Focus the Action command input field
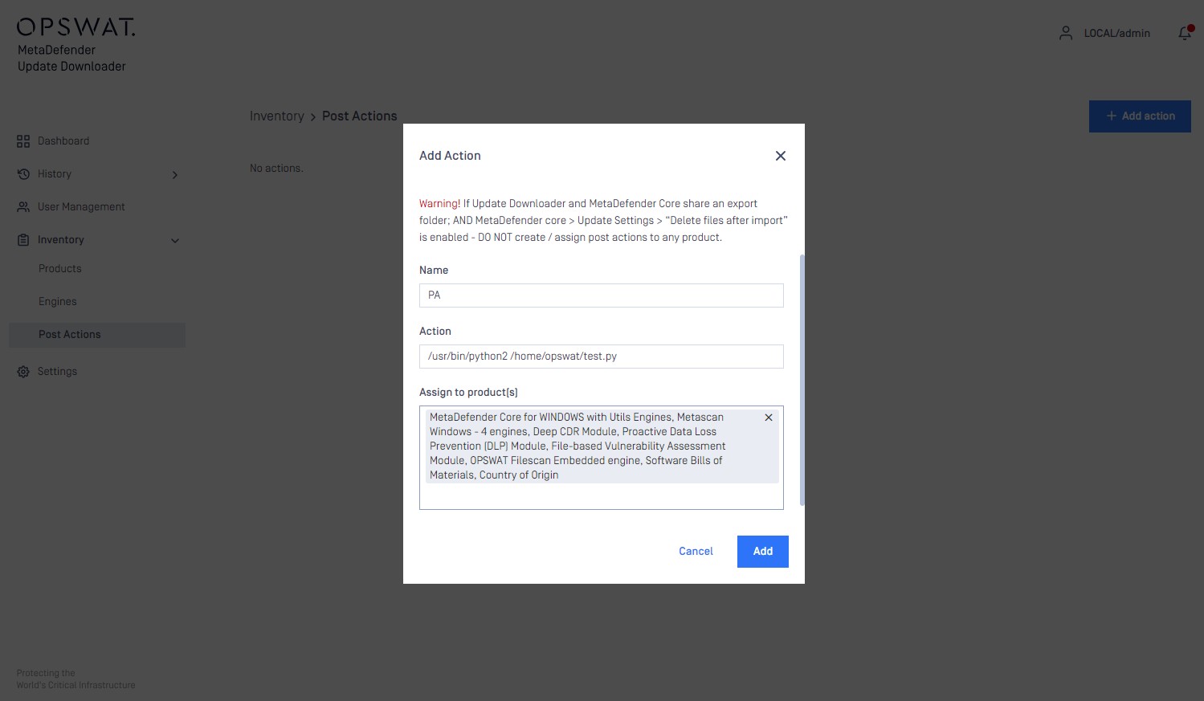The width and height of the screenshot is (1204, 701). tap(602, 357)
